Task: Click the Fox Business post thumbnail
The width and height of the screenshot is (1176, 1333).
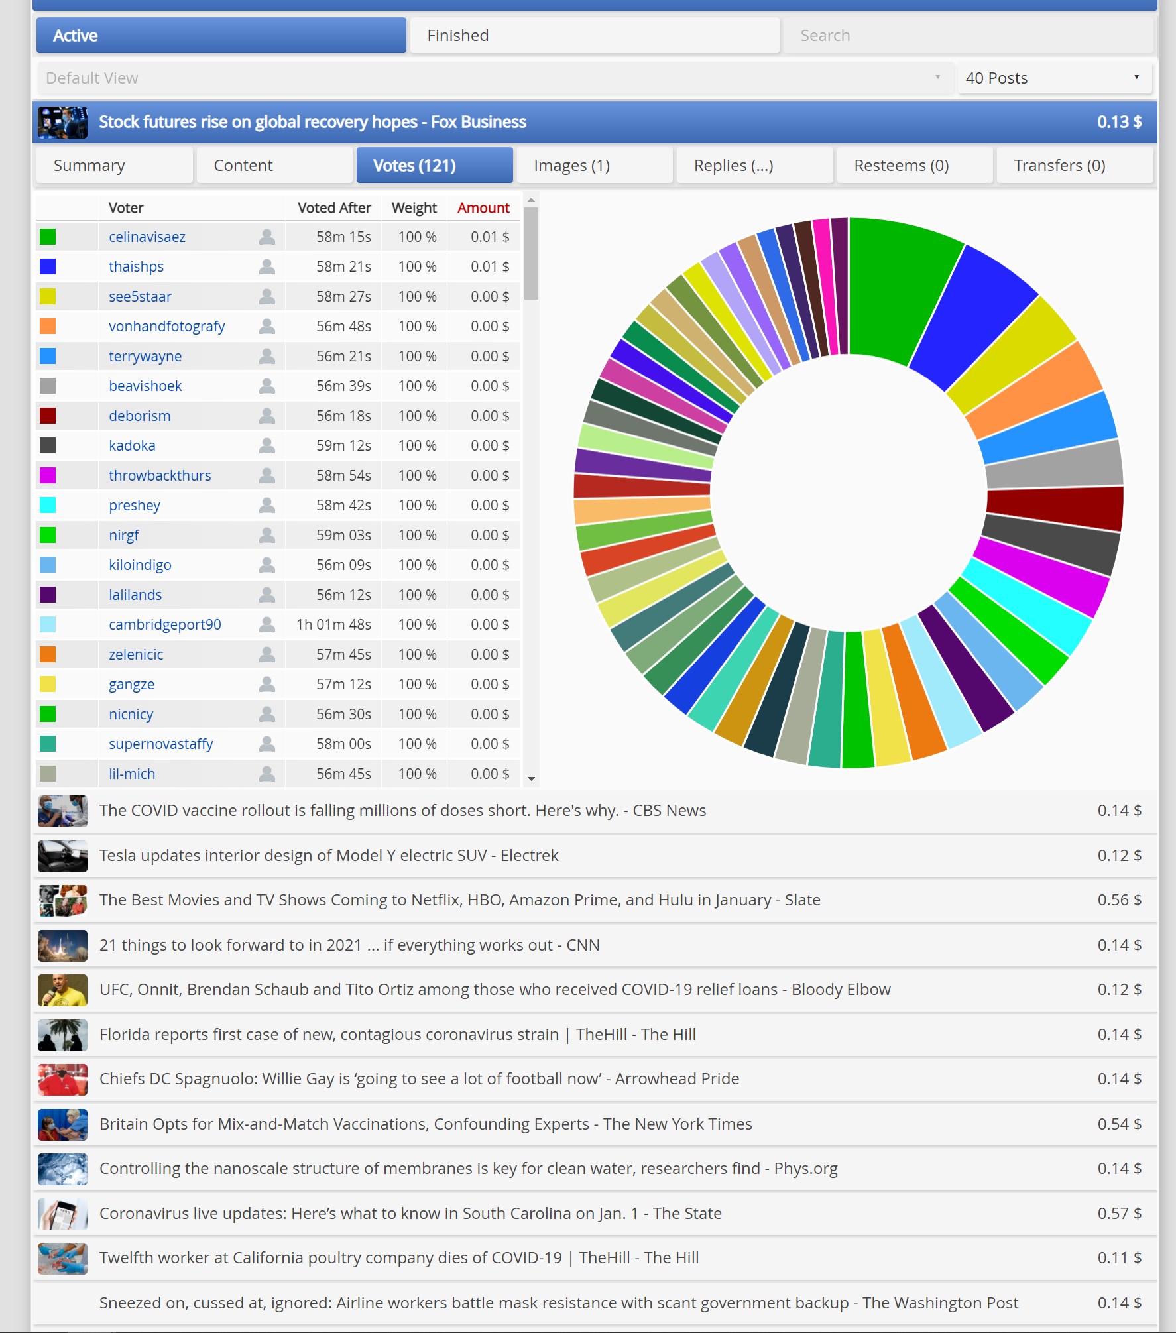Action: [62, 122]
